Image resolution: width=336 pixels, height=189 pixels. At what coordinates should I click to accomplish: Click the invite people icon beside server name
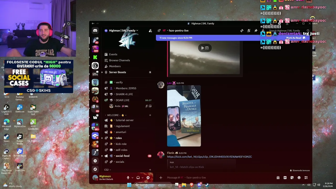150,31
